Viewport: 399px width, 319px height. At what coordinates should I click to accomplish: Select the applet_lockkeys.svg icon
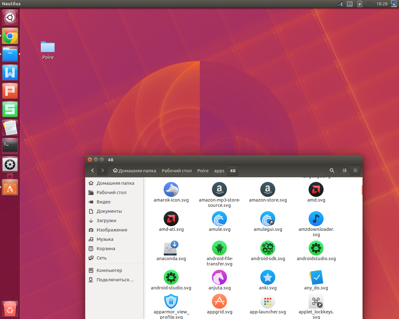[316, 301]
